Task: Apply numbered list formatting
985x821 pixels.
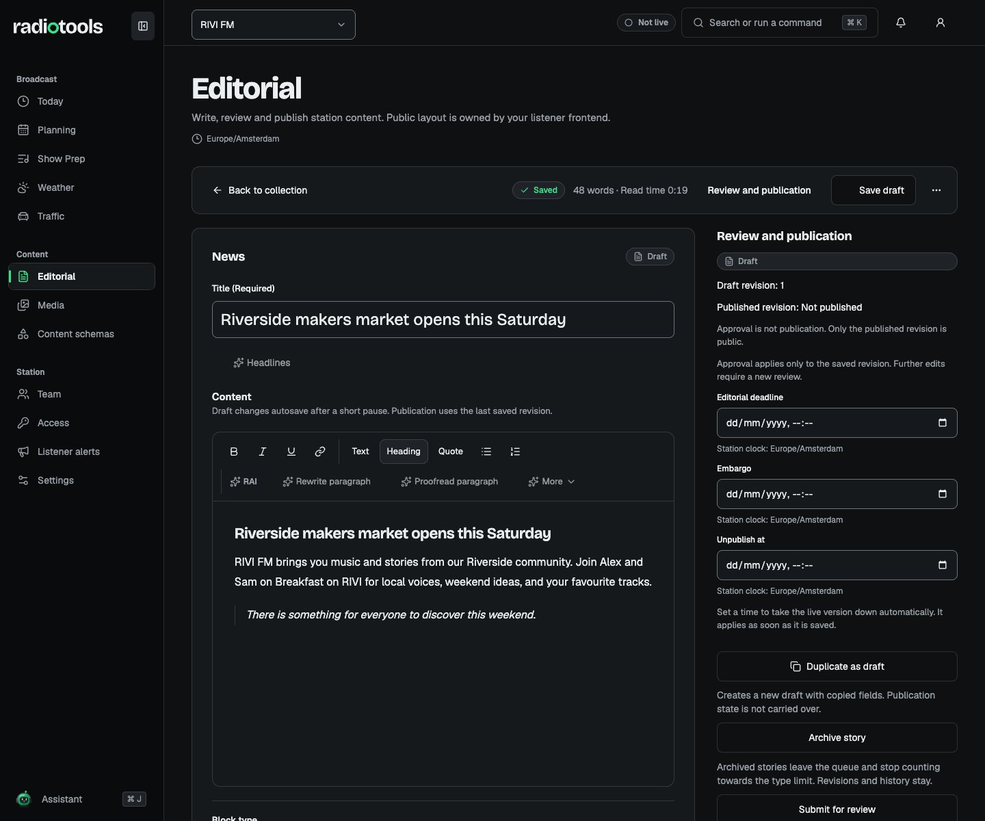Action: (x=515, y=452)
